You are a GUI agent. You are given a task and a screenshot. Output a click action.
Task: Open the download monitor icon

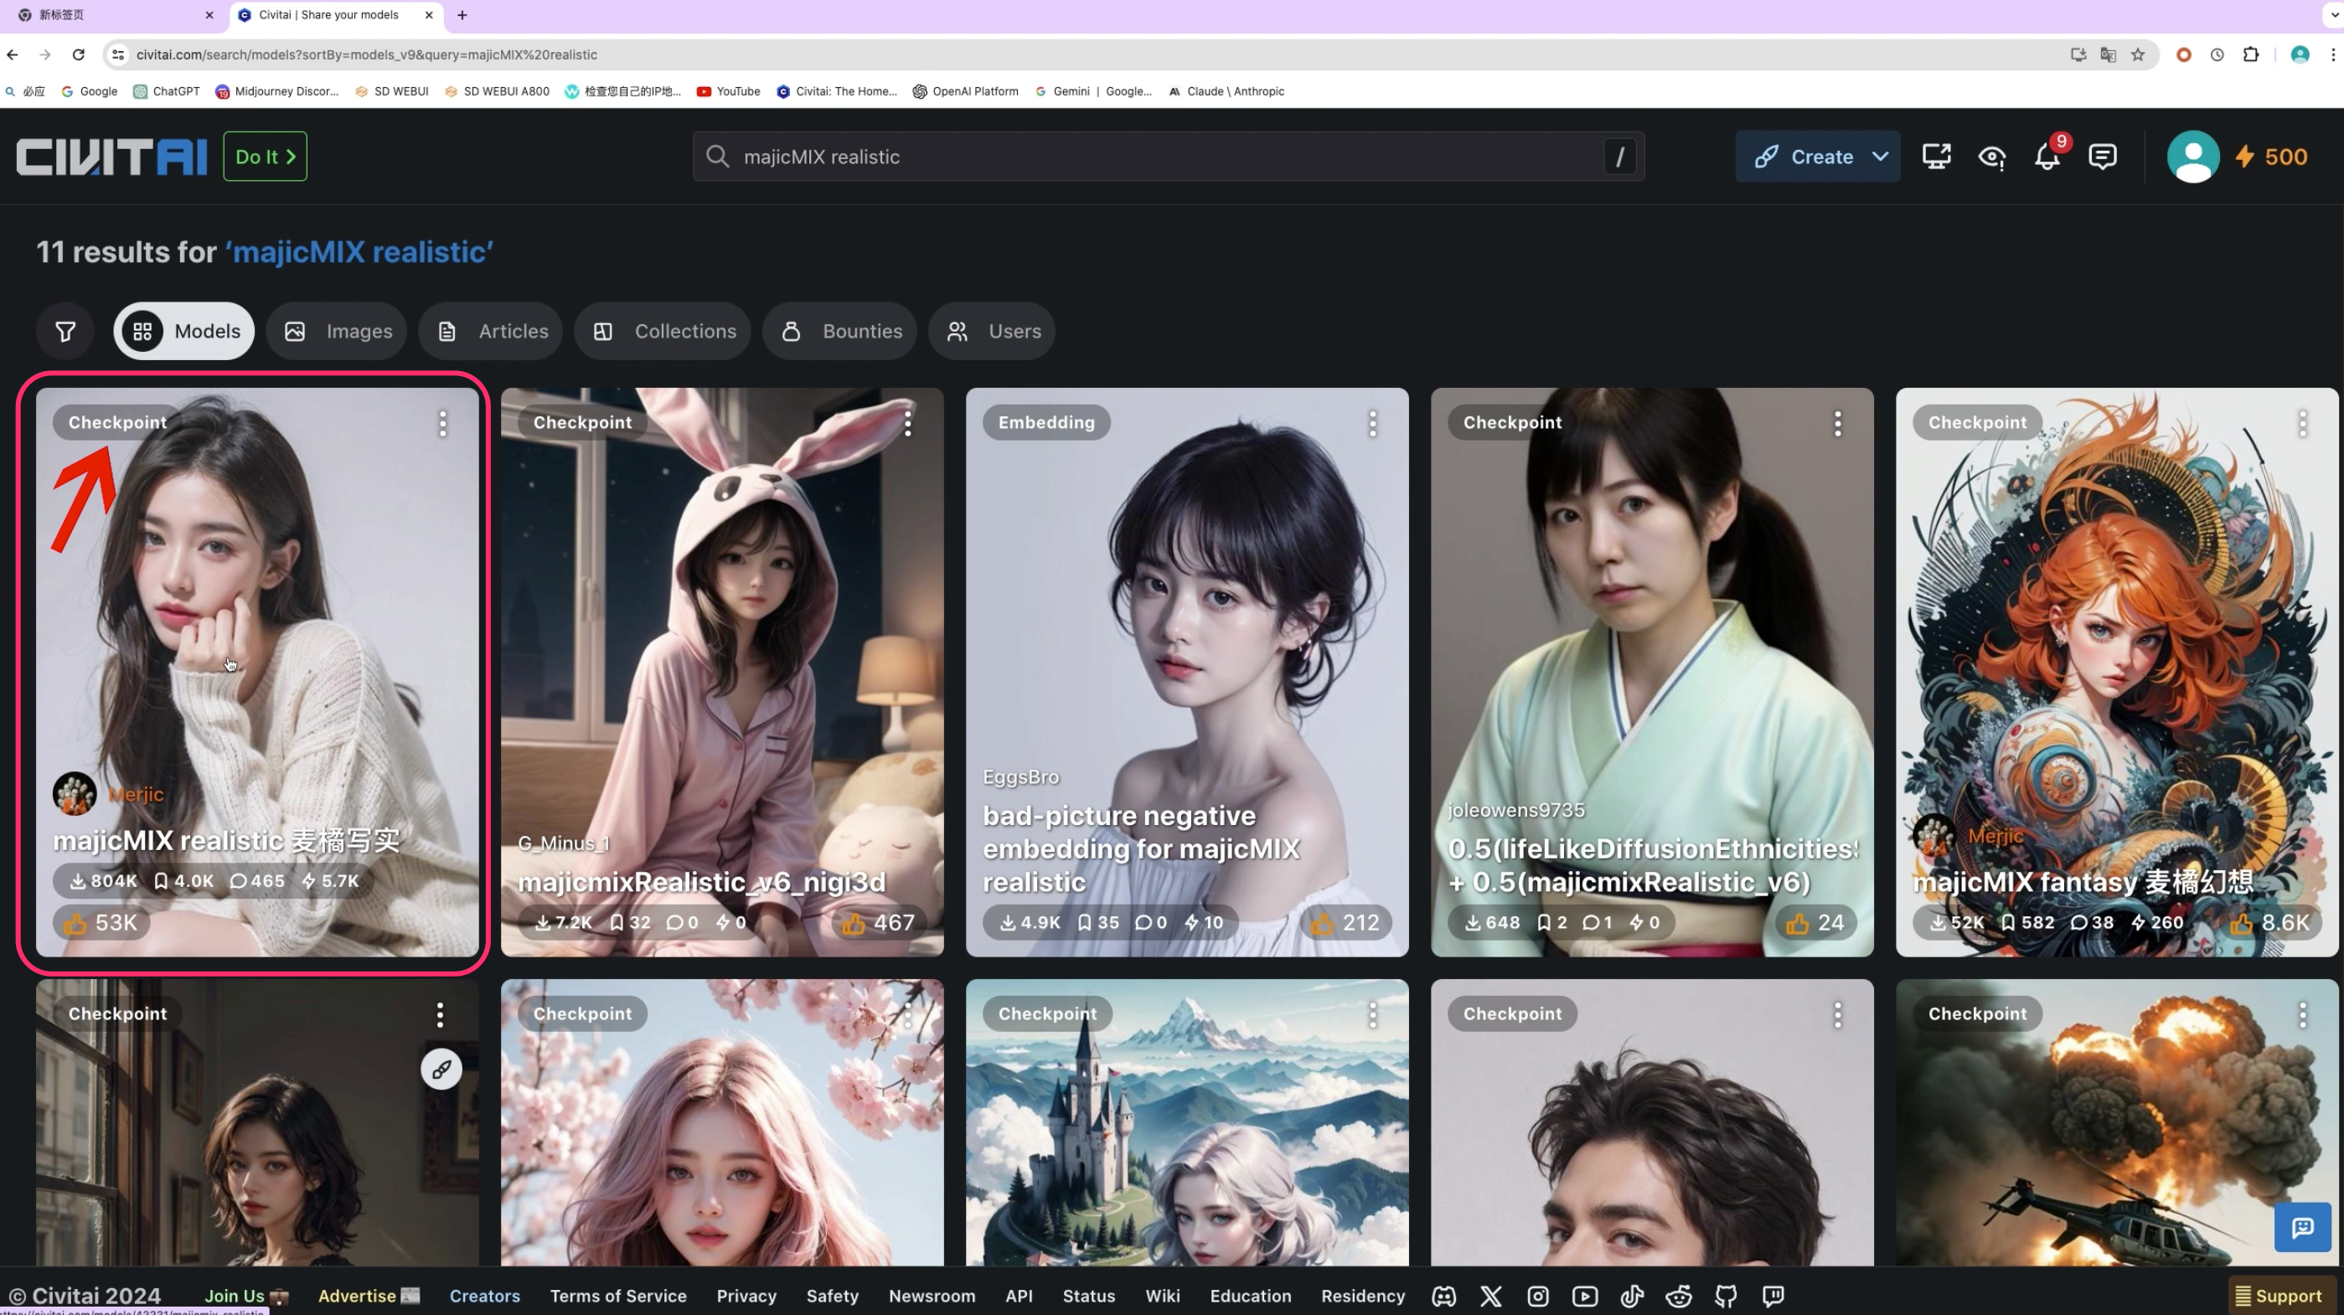(x=1936, y=157)
